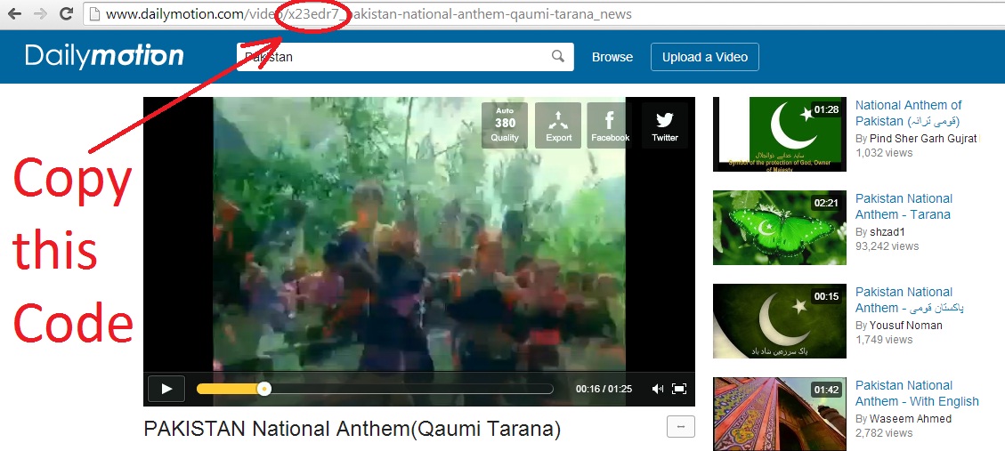
Task: Open 'Pakistan National Anthem - With English' link
Action: tap(916, 393)
